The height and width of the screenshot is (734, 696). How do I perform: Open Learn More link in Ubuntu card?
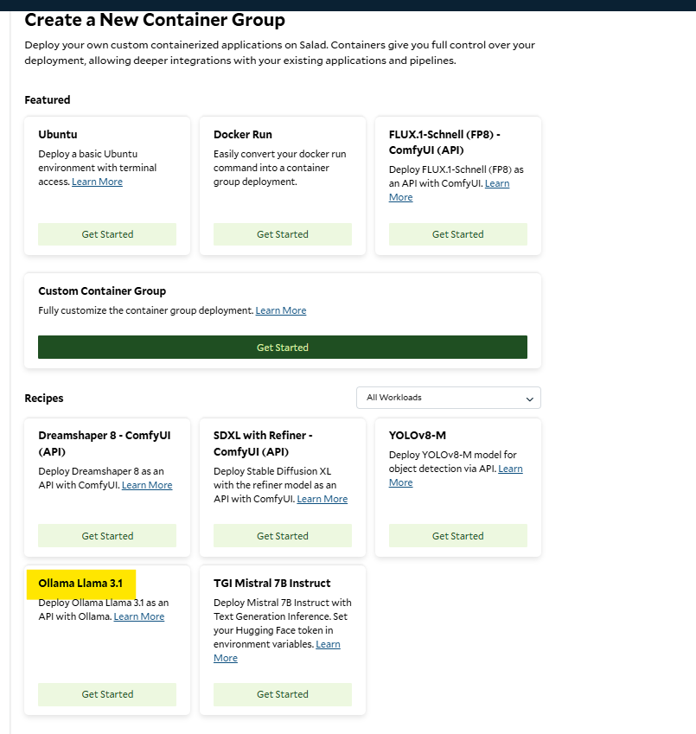[97, 182]
